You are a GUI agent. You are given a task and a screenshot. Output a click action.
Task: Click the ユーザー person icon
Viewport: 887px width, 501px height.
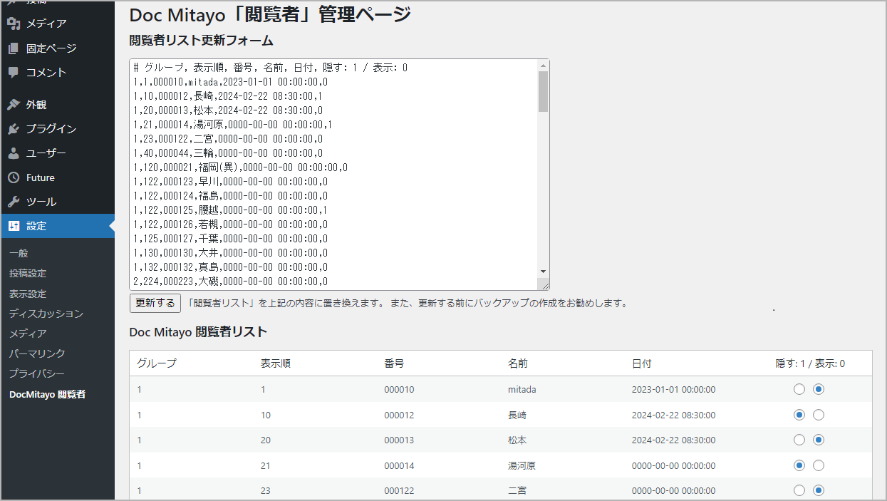(x=14, y=153)
